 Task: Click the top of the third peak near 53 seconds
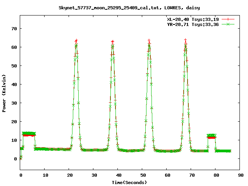(x=149, y=41)
